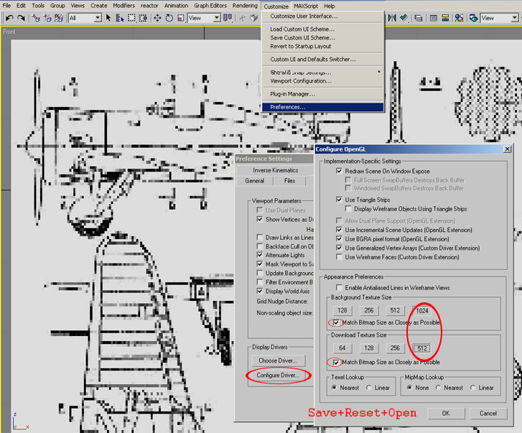Image resolution: width=522 pixels, height=433 pixels.
Task: Toggle the Display World Axis checkbox
Action: [x=260, y=291]
